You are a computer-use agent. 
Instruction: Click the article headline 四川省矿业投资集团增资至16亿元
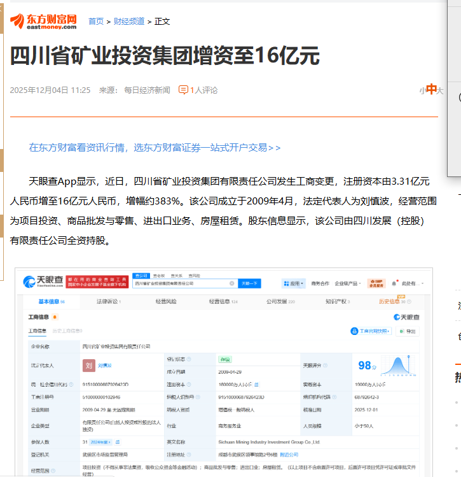(x=165, y=56)
